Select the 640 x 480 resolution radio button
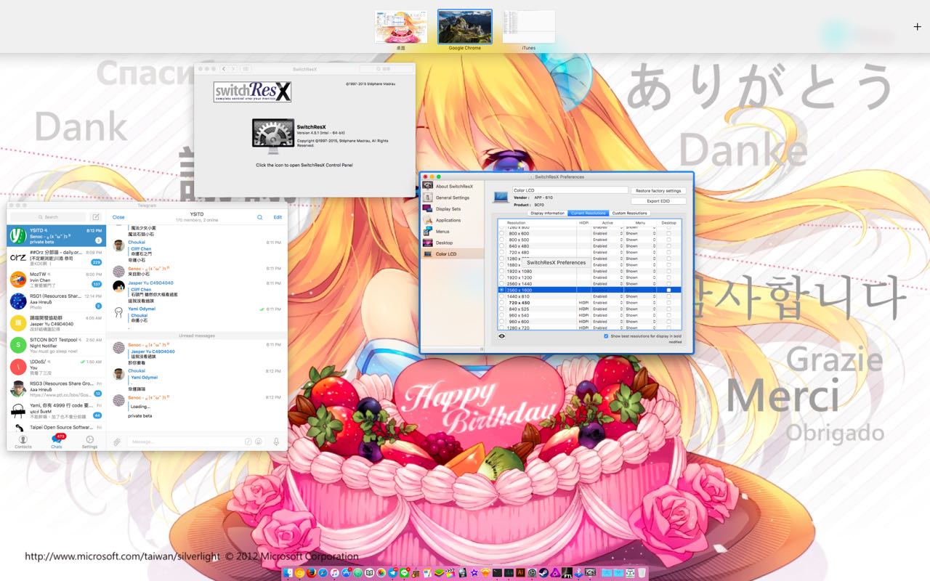The height and width of the screenshot is (581, 930). 501,246
